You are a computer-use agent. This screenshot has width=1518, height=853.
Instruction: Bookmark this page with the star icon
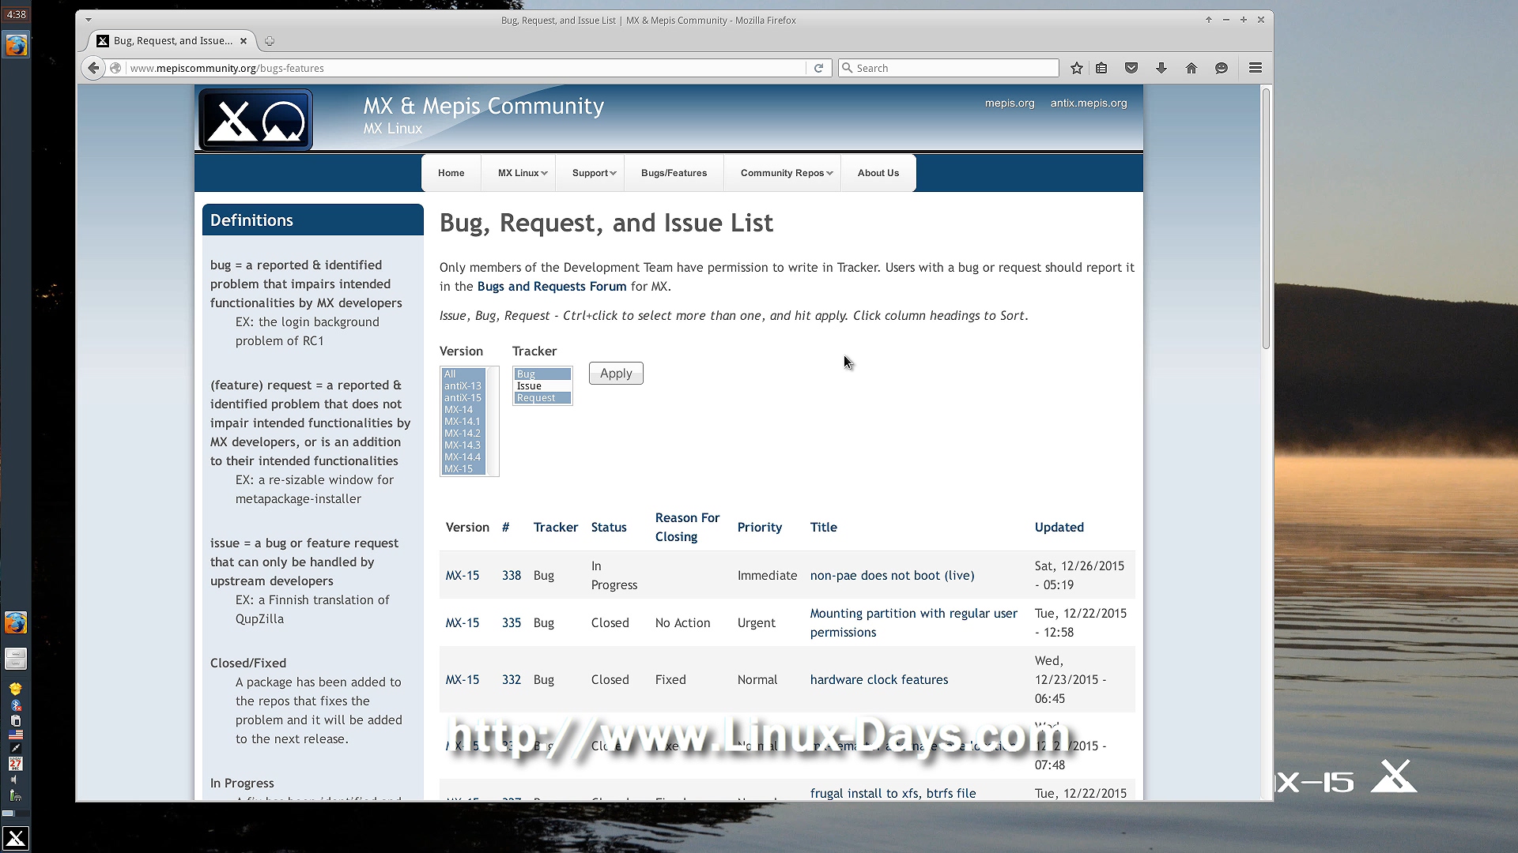point(1076,68)
